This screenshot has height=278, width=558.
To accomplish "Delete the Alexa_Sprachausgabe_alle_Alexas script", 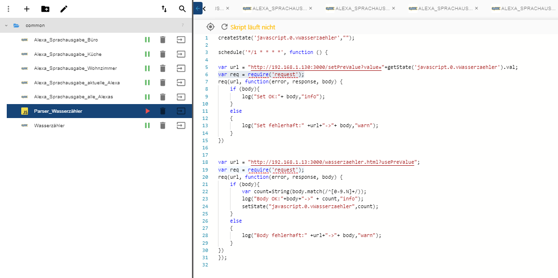I will pos(163,97).
